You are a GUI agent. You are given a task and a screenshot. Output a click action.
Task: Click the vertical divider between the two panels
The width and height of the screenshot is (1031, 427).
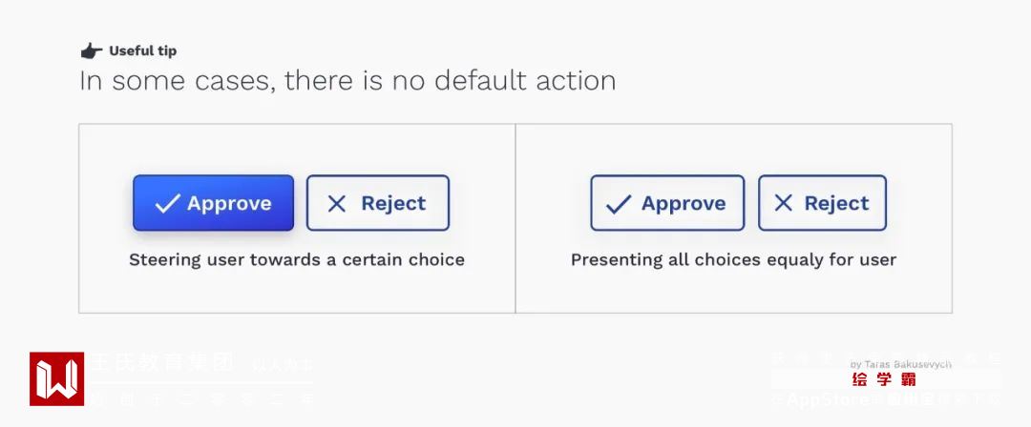pyautogui.click(x=515, y=218)
